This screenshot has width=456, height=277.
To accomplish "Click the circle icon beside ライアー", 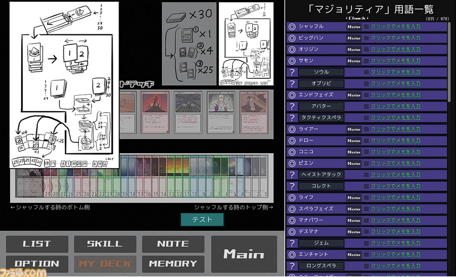I will (x=292, y=129).
